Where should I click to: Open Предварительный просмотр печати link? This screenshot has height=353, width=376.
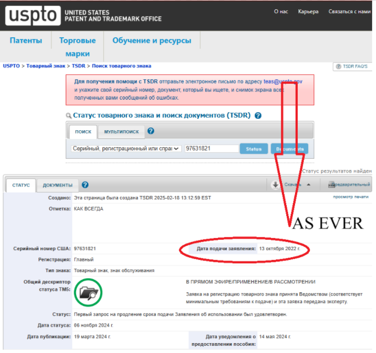[351, 190]
